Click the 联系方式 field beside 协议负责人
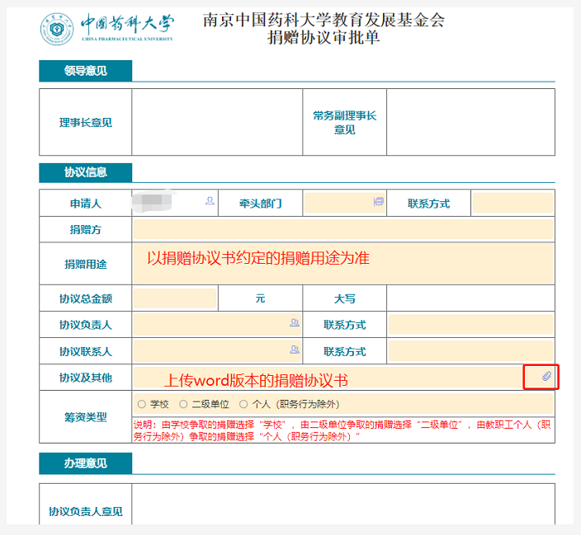 (x=470, y=325)
